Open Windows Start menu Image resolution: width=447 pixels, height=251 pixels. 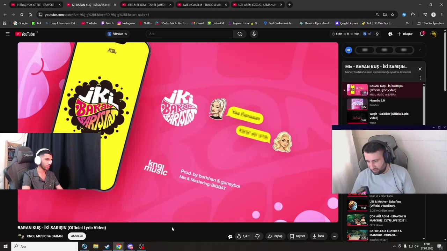click(6, 246)
